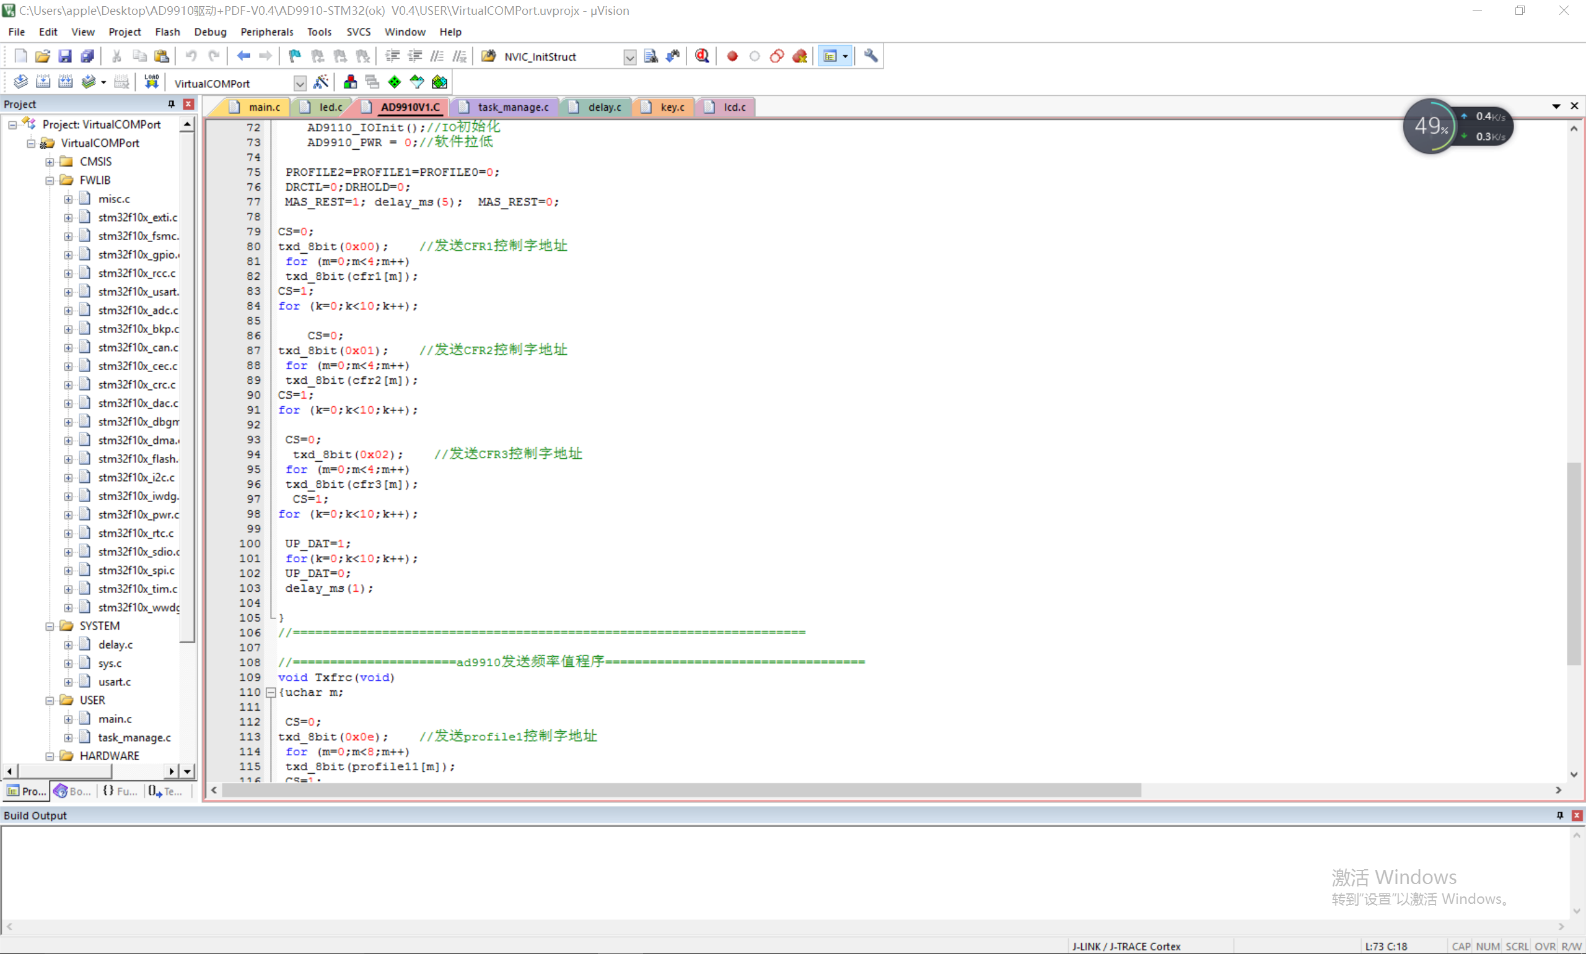Click the Download to flash LOAD icon
Screen dimensions: 1586x954
pos(151,82)
